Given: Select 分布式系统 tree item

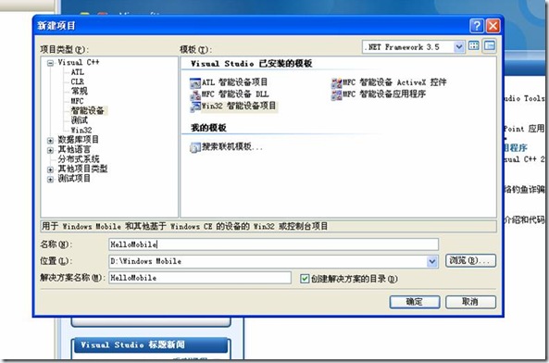Looking at the screenshot, I should (x=79, y=159).
